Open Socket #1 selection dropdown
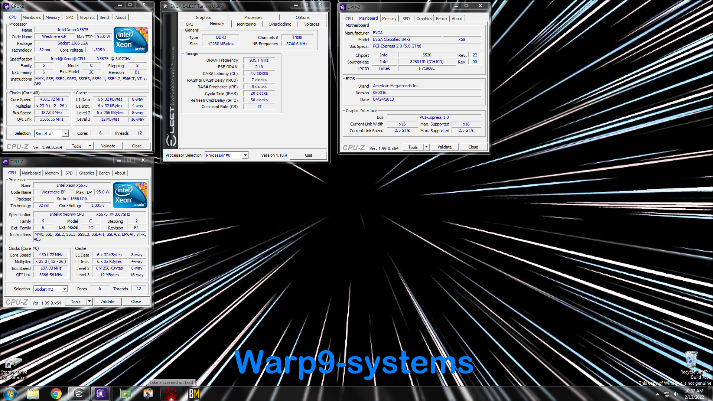Image resolution: width=713 pixels, height=401 pixels. [x=65, y=134]
